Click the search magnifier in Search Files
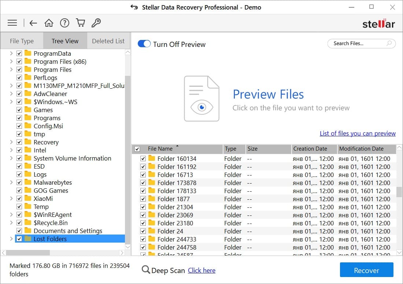The image size is (403, 284). point(389,43)
